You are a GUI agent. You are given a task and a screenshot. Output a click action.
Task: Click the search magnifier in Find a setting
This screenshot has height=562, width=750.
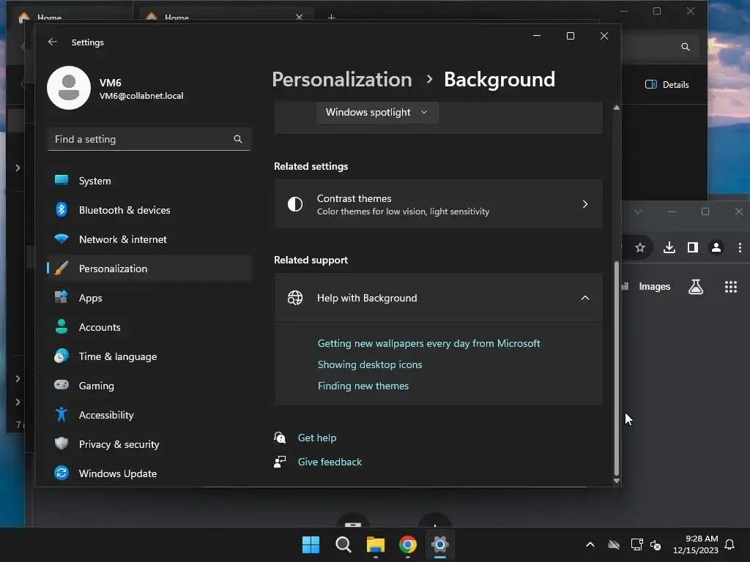click(x=238, y=139)
